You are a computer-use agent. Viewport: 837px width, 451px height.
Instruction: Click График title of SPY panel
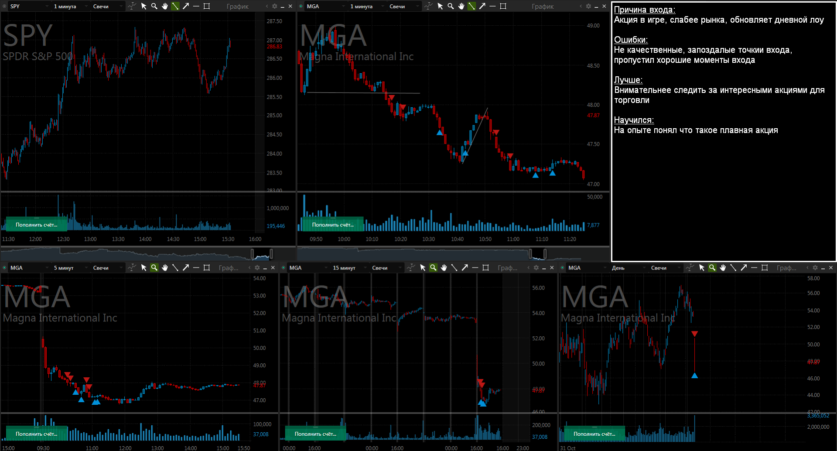(x=237, y=6)
